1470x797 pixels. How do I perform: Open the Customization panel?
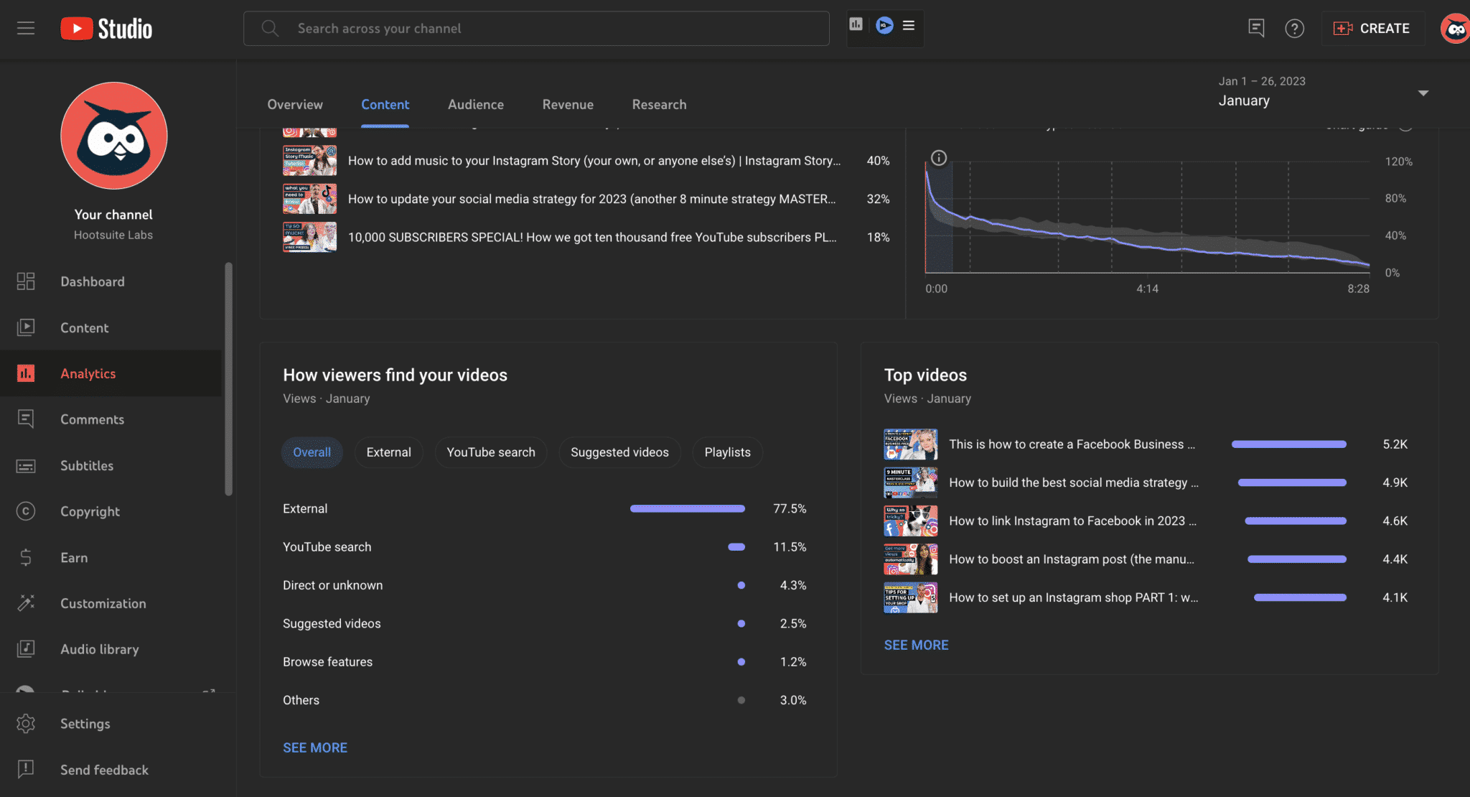(103, 603)
